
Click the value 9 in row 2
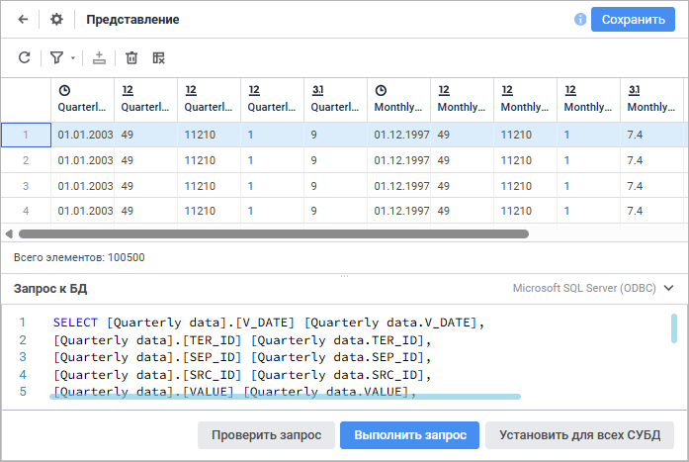click(336, 160)
